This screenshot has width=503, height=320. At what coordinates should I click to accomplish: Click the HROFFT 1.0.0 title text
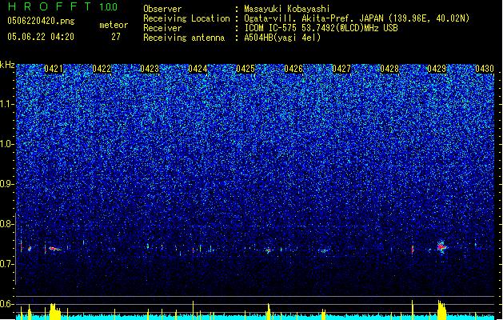point(62,6)
